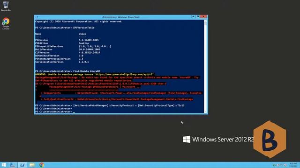Click the red "CategoryInfo" error line
This screenshot has height=168, width=300.
pos(121,93)
